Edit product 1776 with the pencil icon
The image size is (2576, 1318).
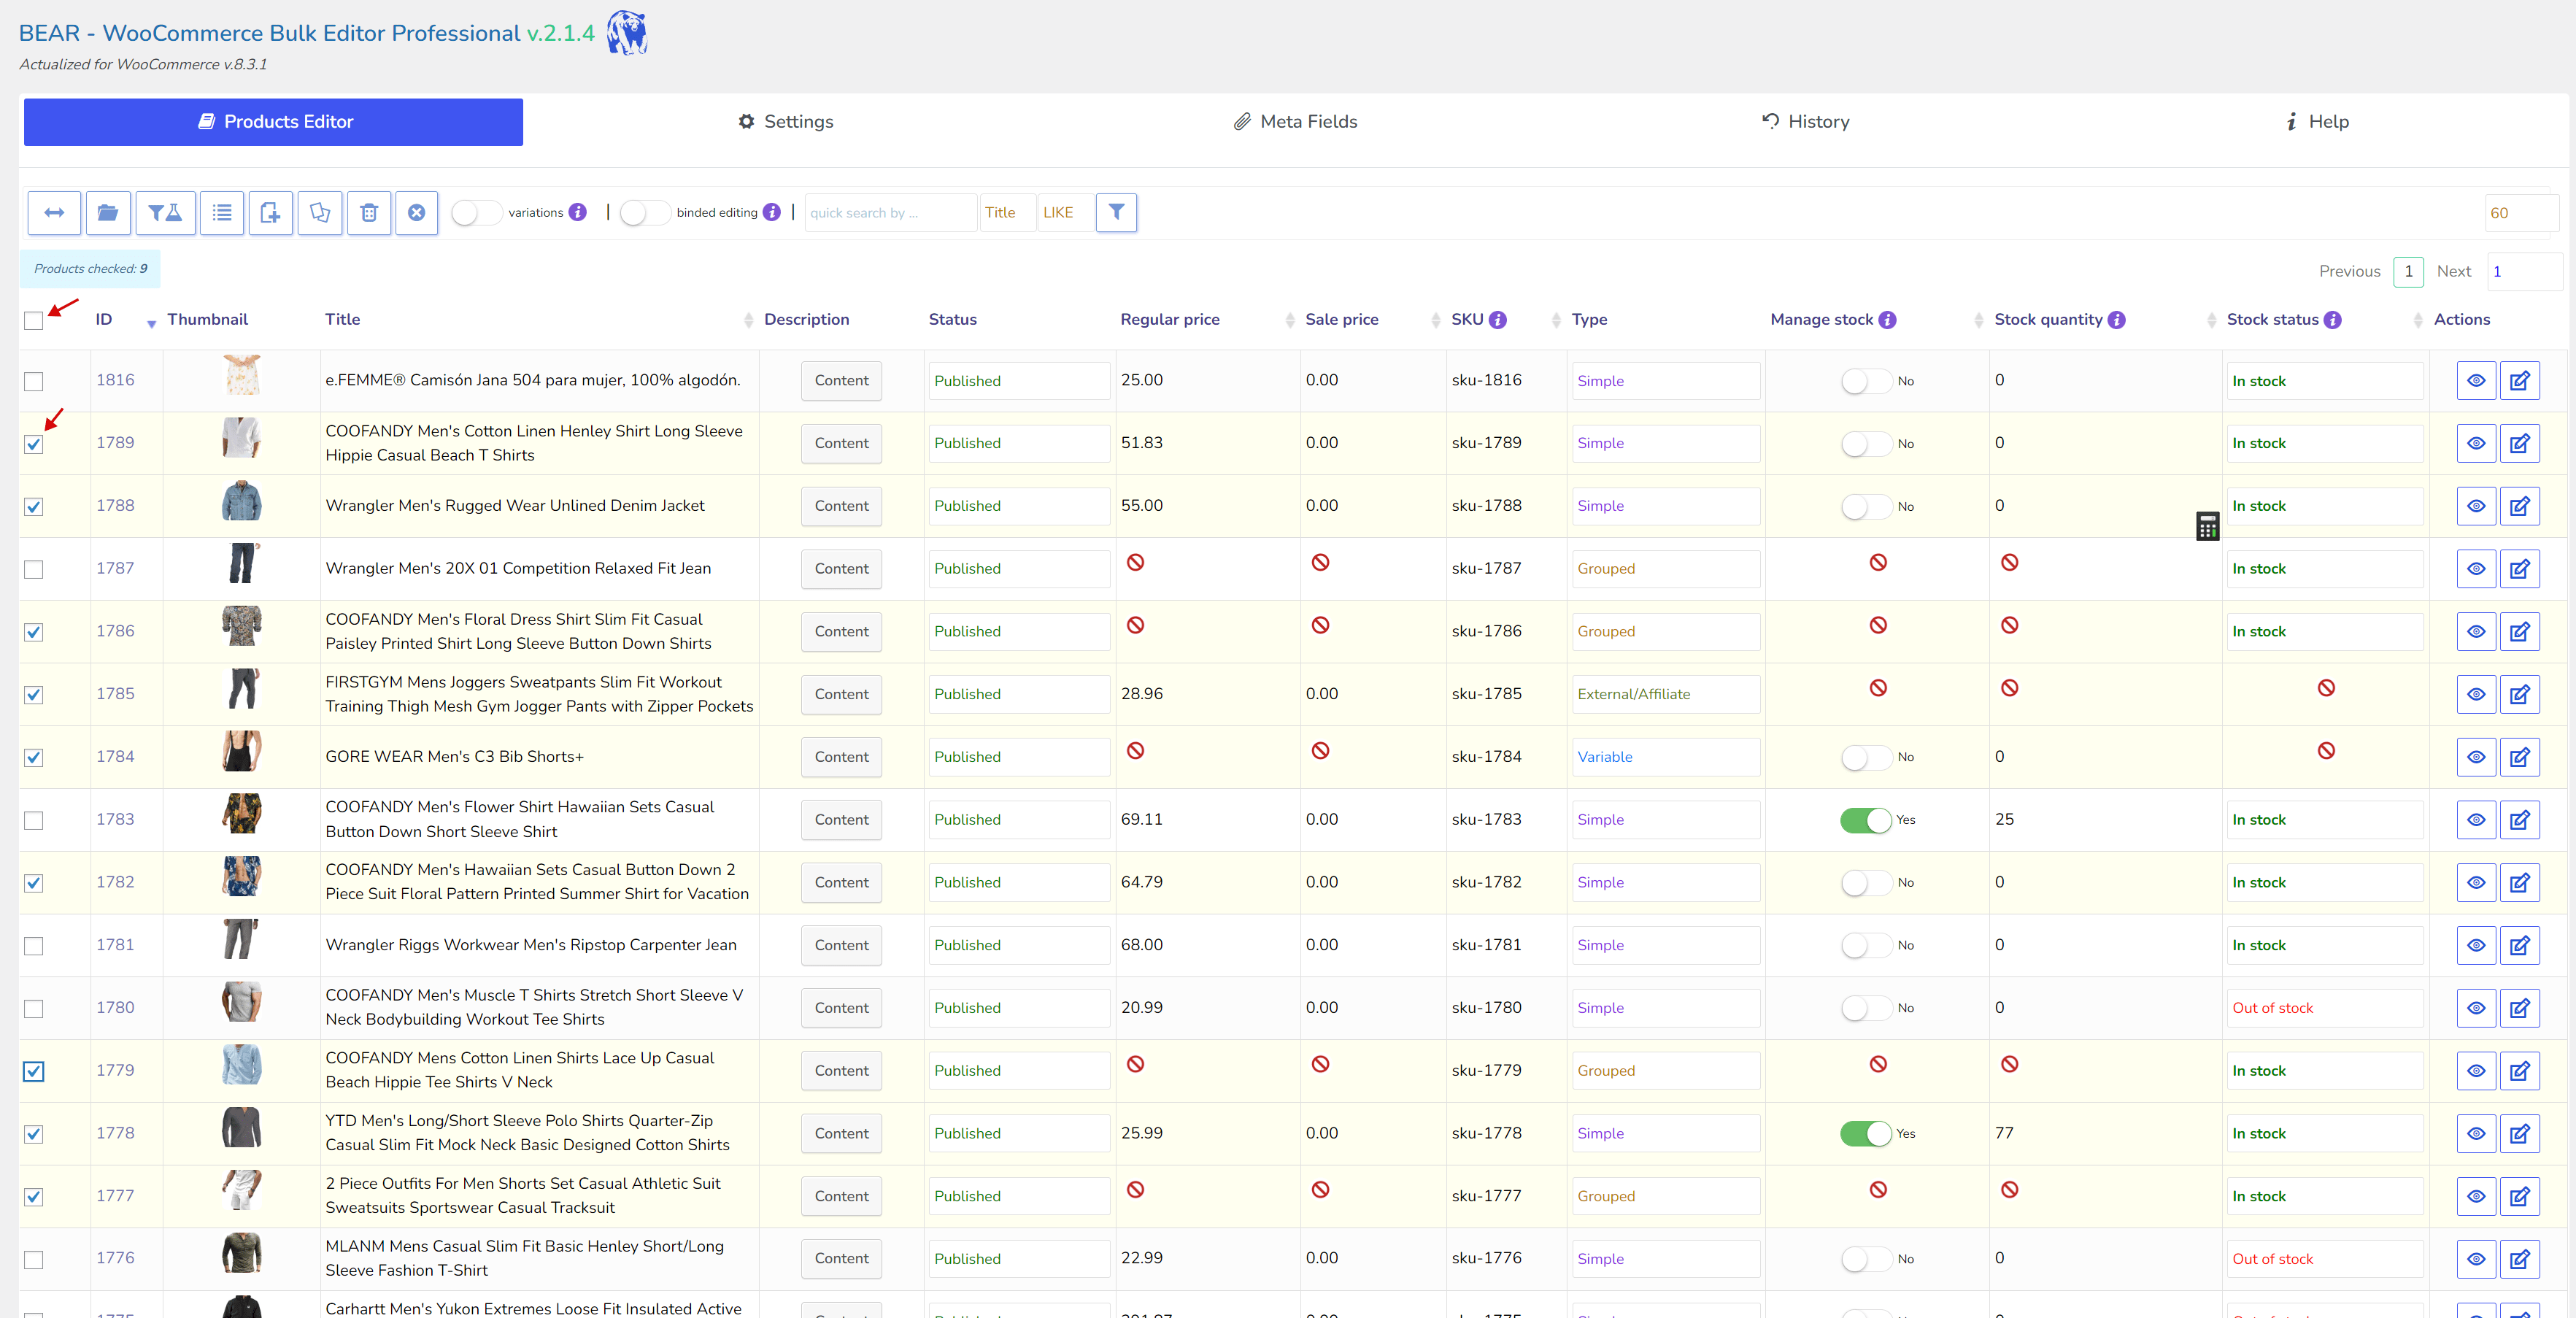(2519, 1259)
